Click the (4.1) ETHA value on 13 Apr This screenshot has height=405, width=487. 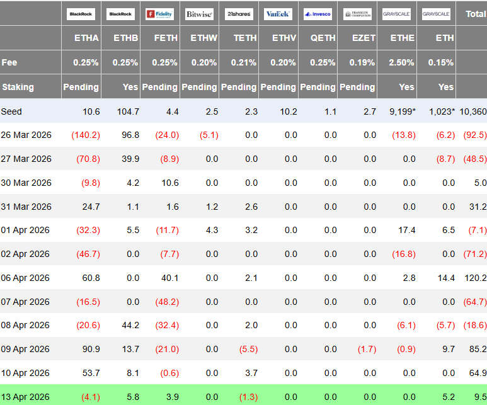[91, 397]
